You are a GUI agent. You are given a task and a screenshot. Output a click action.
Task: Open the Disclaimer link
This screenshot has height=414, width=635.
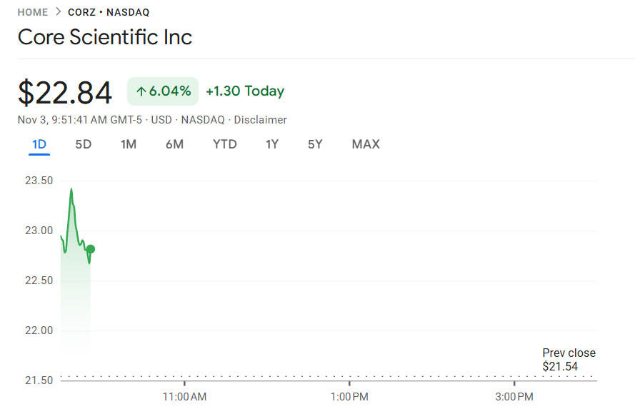[260, 120]
